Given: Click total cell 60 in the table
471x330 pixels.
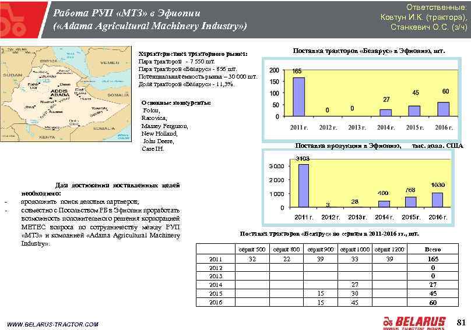Looking at the screenshot, I should click(x=433, y=303).
